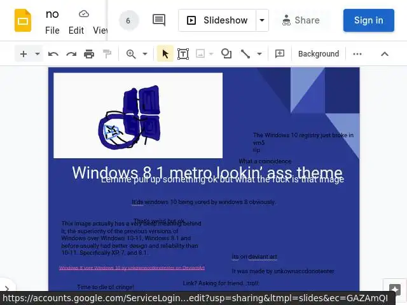Click the Zoom magnifier tool
The width and height of the screenshot is (407, 305).
pyautogui.click(x=131, y=54)
